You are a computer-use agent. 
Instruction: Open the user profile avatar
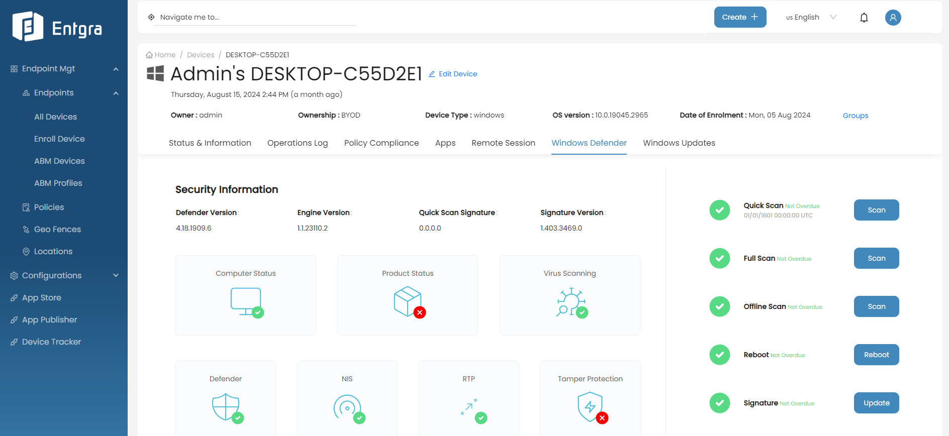point(893,18)
